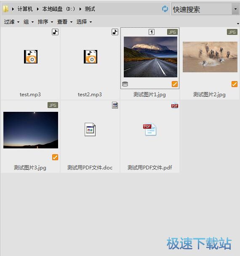Click the audio file icon of test.mp3
The width and height of the screenshot is (240, 256).
coord(31,57)
